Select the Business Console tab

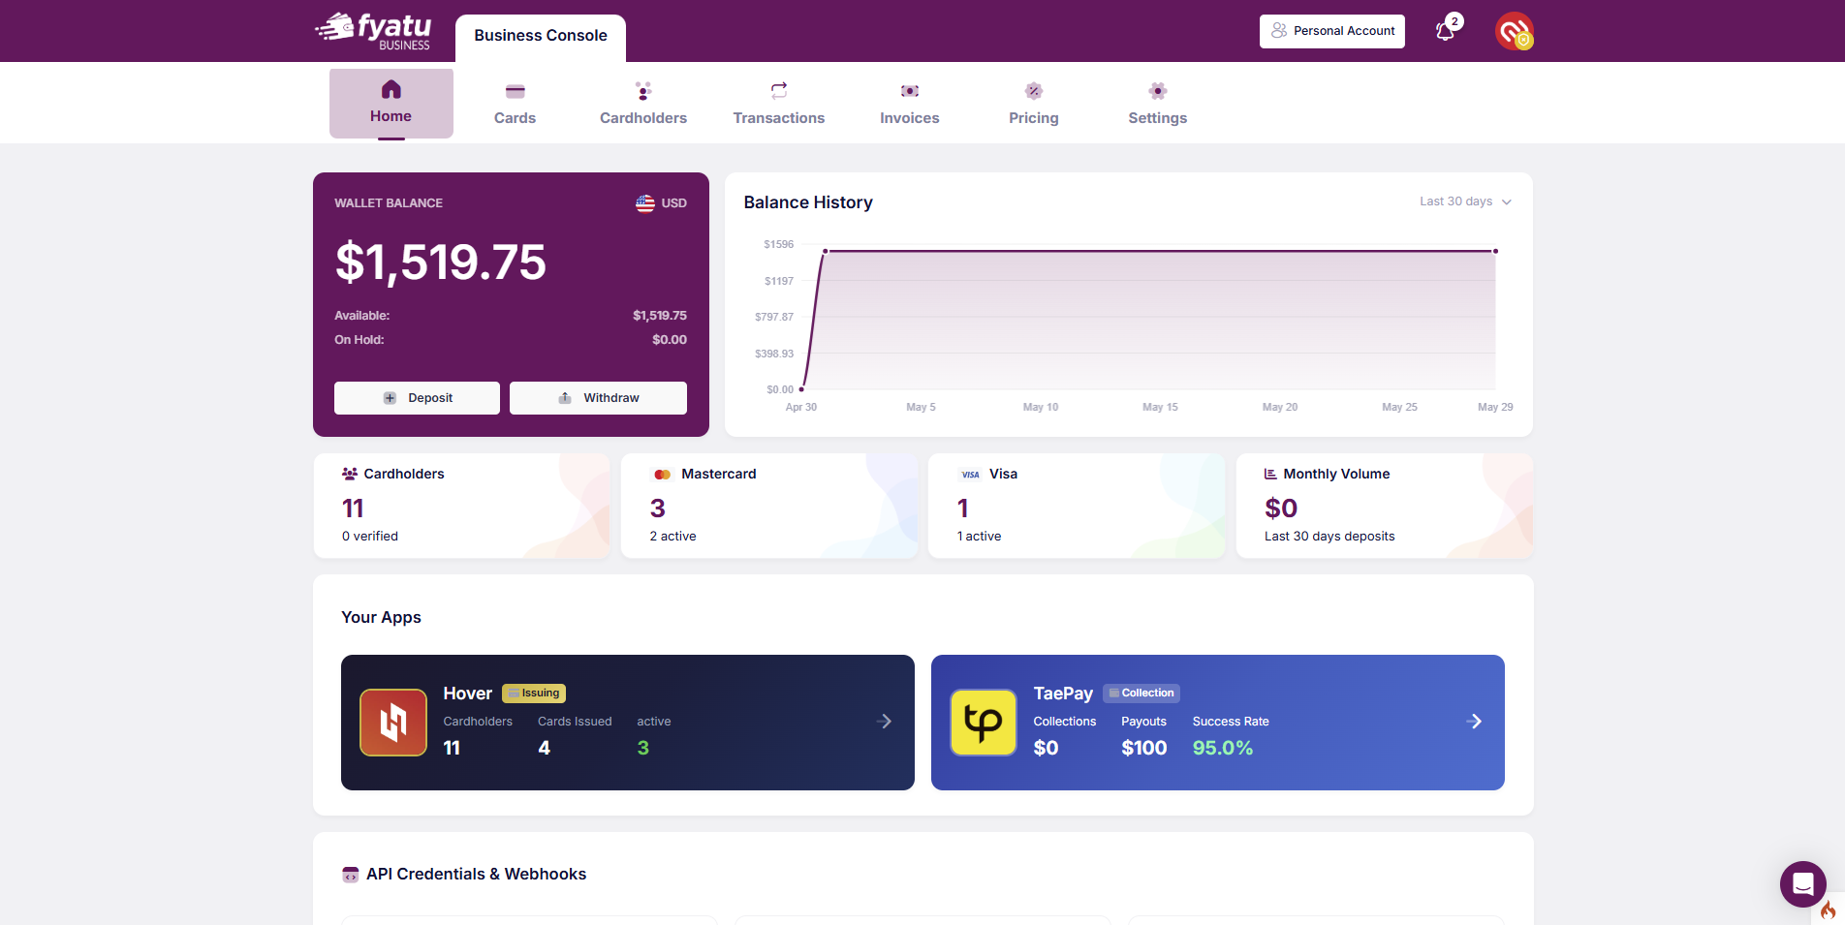click(541, 37)
